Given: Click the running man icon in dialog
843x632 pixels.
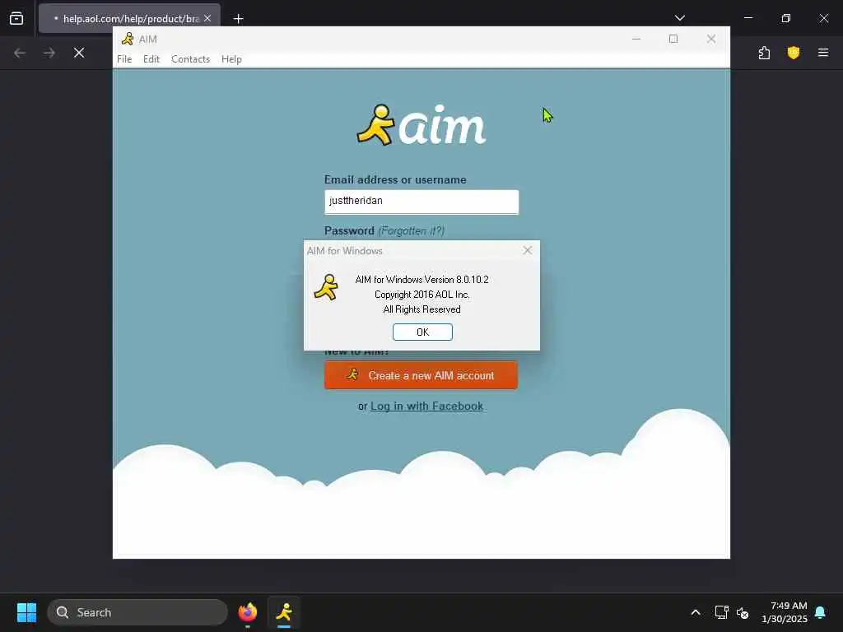Looking at the screenshot, I should click(326, 287).
